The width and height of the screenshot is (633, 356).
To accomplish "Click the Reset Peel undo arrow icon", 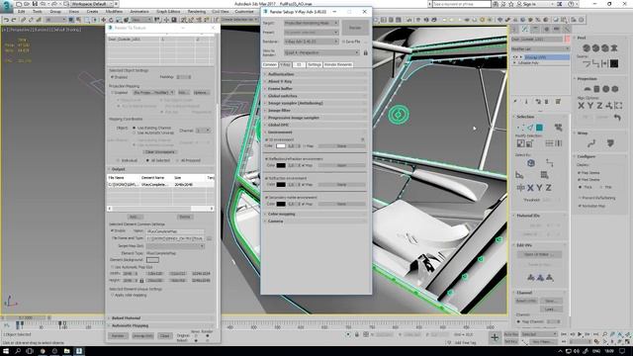I will click(x=617, y=117).
